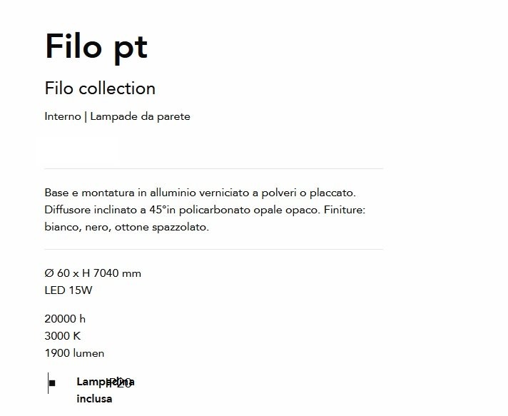Viewport: 508px width, 416px height.
Task: Click the wall-mount class icon beside Lampadina inclusa
Action: coord(51,383)
